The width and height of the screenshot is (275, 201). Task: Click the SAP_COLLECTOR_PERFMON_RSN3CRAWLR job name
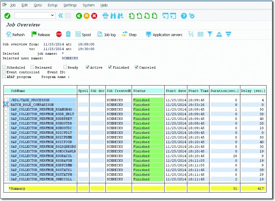(43, 151)
